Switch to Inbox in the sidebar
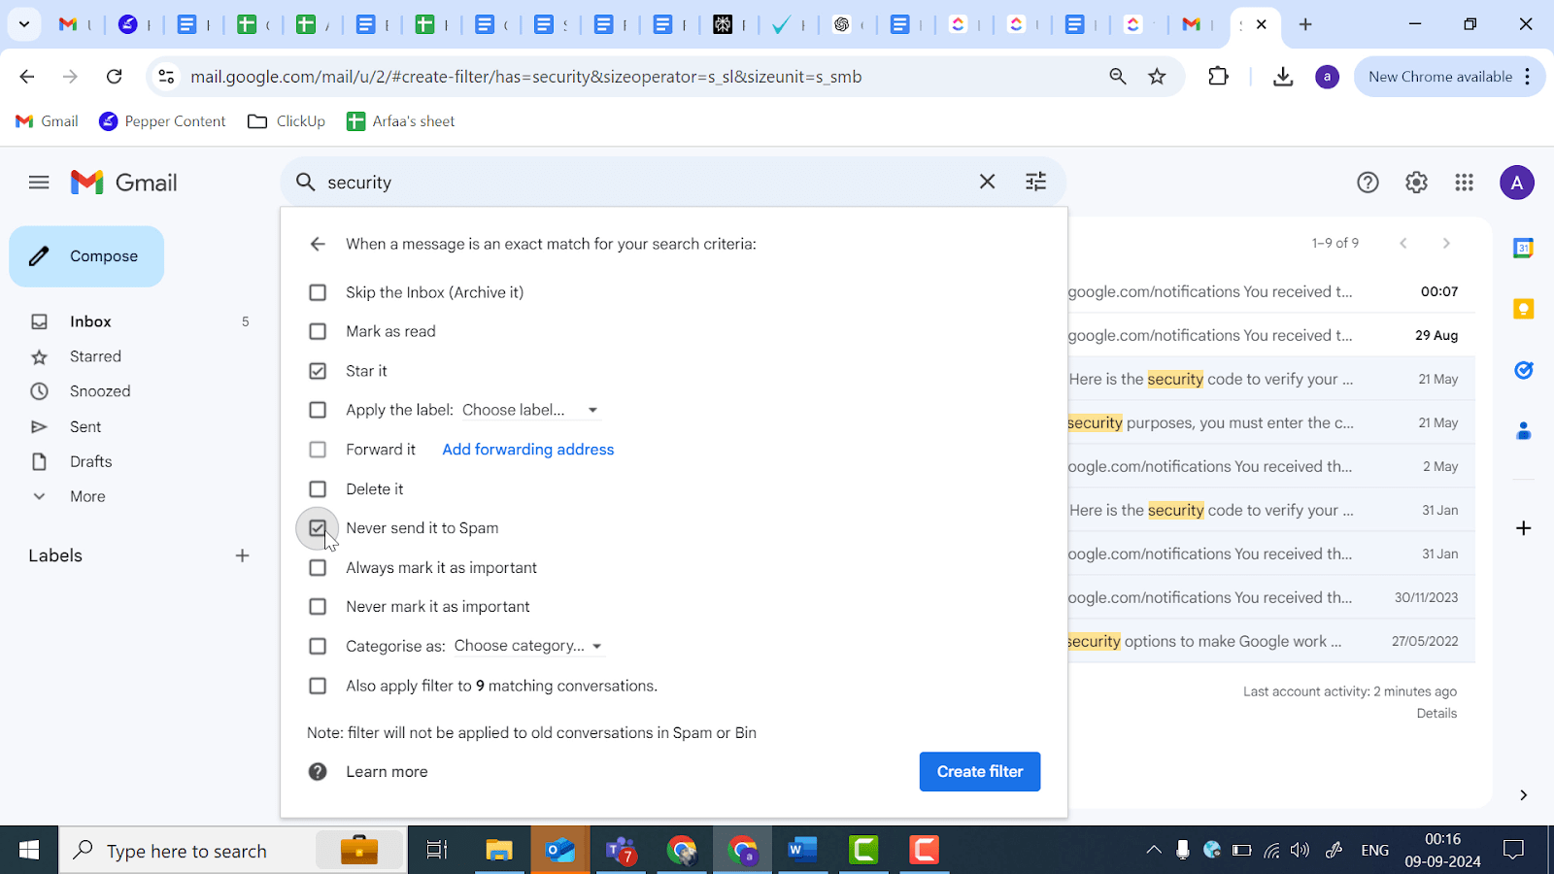 point(90,320)
